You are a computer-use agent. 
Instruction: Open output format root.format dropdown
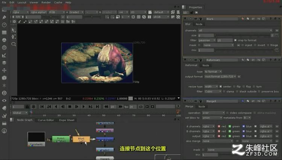220,76
